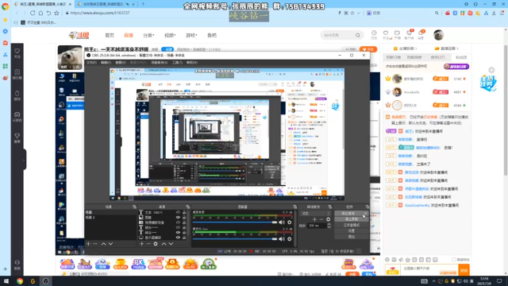Click the 工作室模式 button in OBS controls

pyautogui.click(x=352, y=225)
